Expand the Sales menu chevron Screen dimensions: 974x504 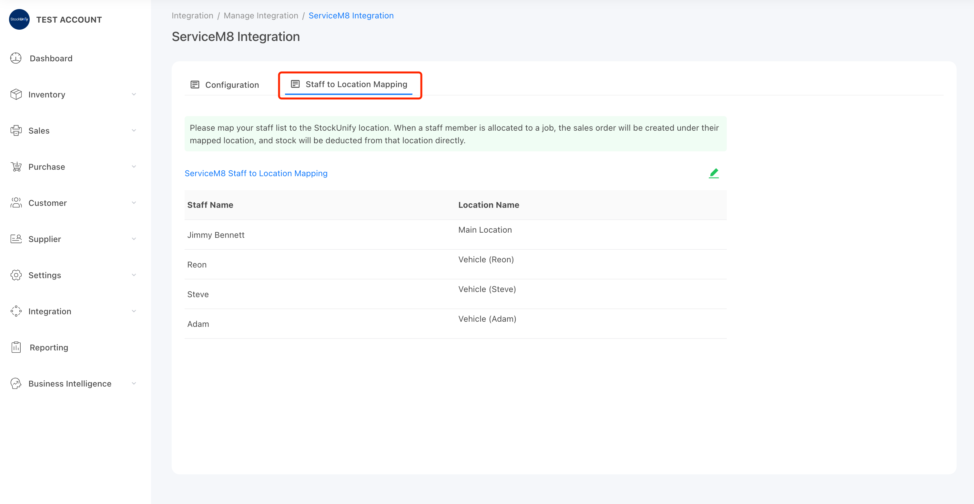click(134, 130)
